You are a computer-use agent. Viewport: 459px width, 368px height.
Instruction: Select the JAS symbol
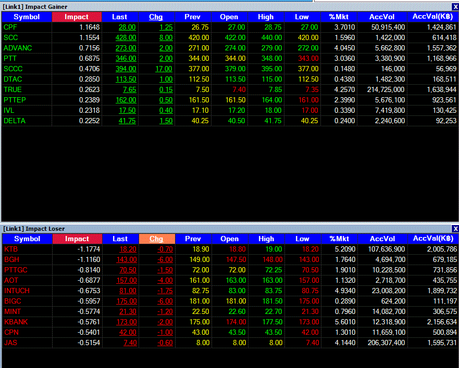(x=11, y=343)
